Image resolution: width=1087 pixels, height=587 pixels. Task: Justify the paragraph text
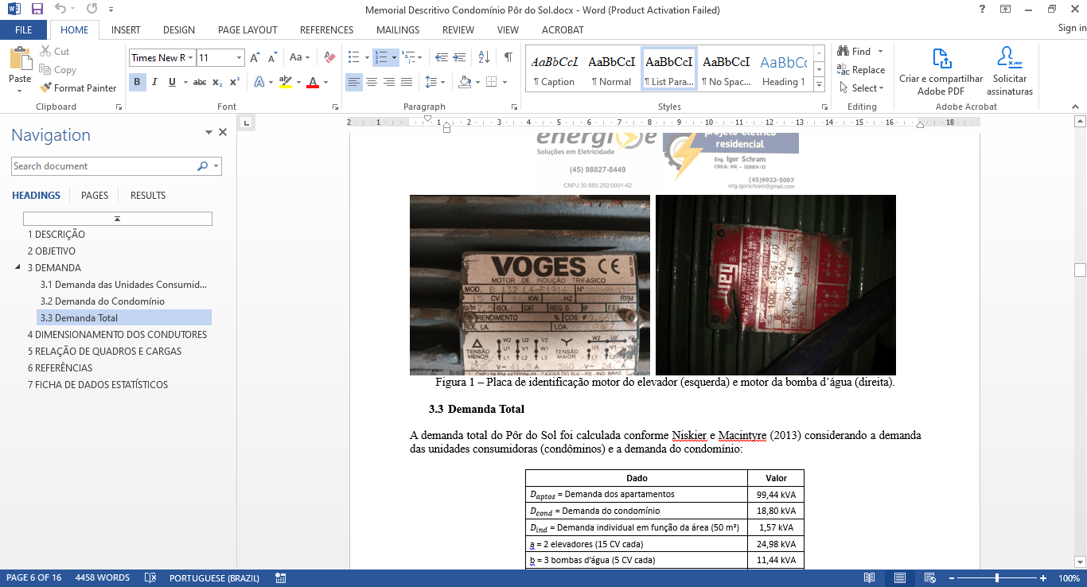[x=407, y=82]
